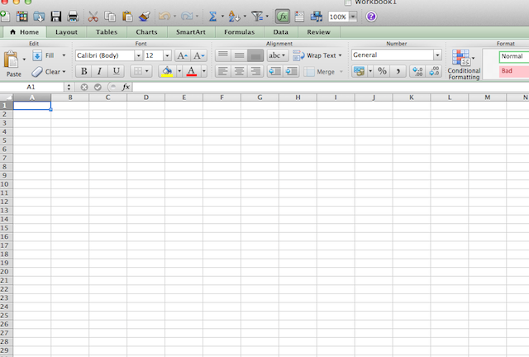Open the General number format dropdown
The height and width of the screenshot is (357, 529).
437,55
